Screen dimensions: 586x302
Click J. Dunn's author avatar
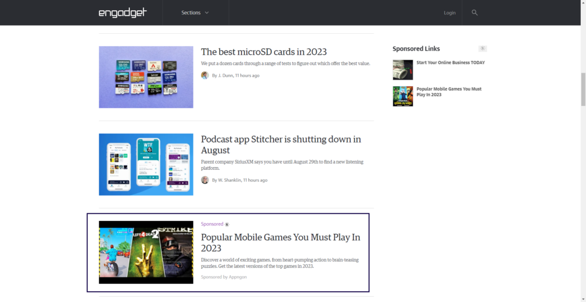[205, 75]
